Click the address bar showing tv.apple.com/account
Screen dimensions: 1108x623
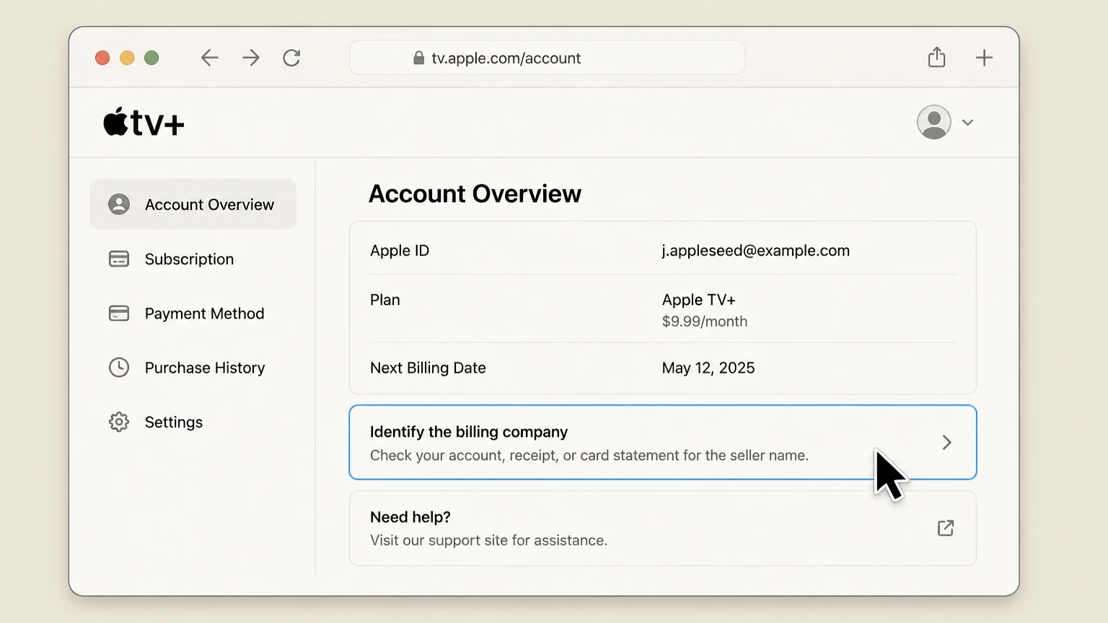(547, 58)
